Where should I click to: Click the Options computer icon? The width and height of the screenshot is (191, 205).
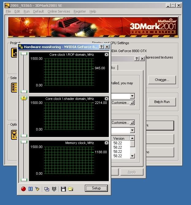point(14,135)
